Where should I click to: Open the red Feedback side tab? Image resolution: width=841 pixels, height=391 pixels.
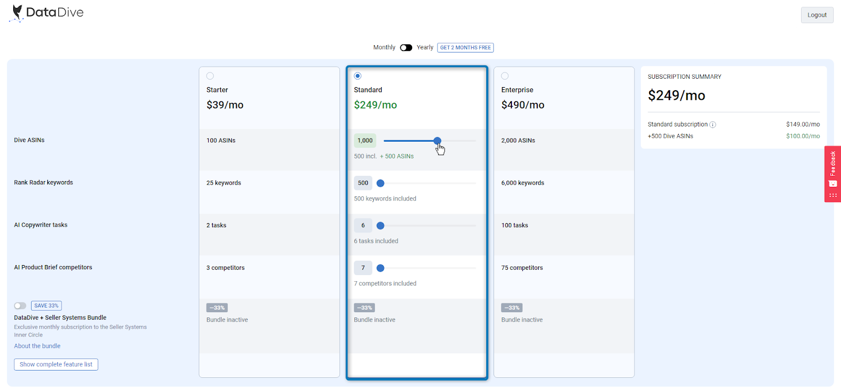(833, 174)
